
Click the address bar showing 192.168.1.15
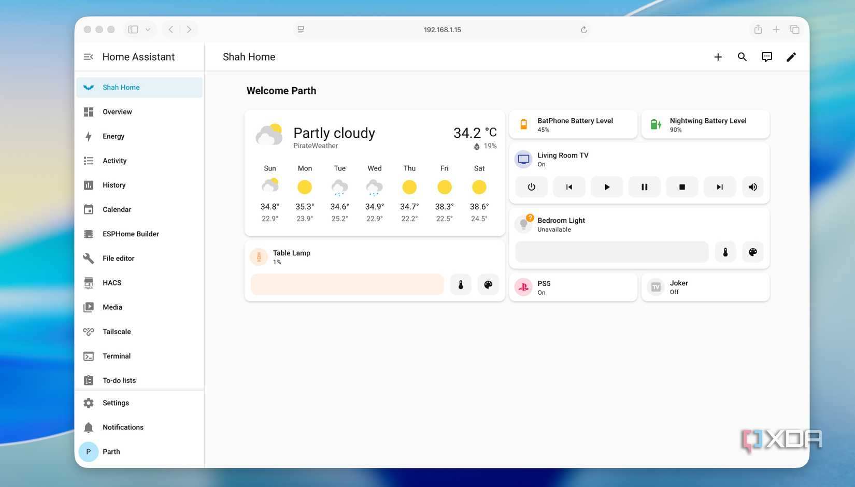point(443,30)
